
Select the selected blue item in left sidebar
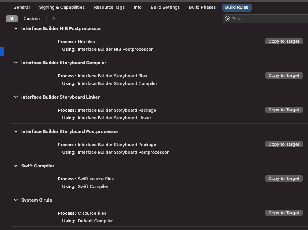point(2,52)
